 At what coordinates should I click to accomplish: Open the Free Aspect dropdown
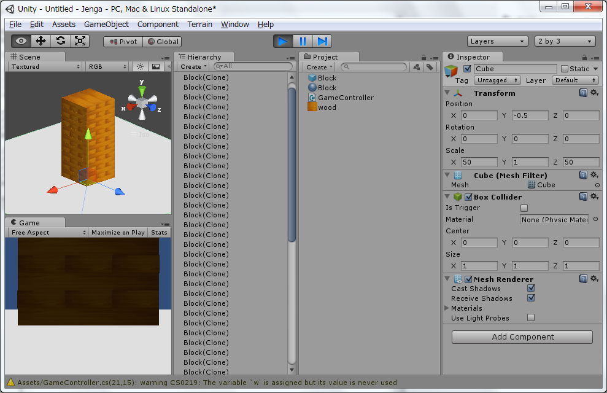48,232
